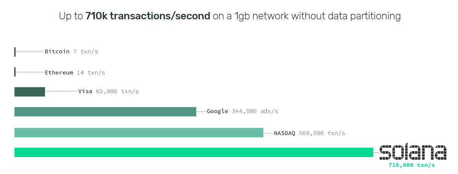Click the "65,000 txn/s" value

(x=117, y=92)
